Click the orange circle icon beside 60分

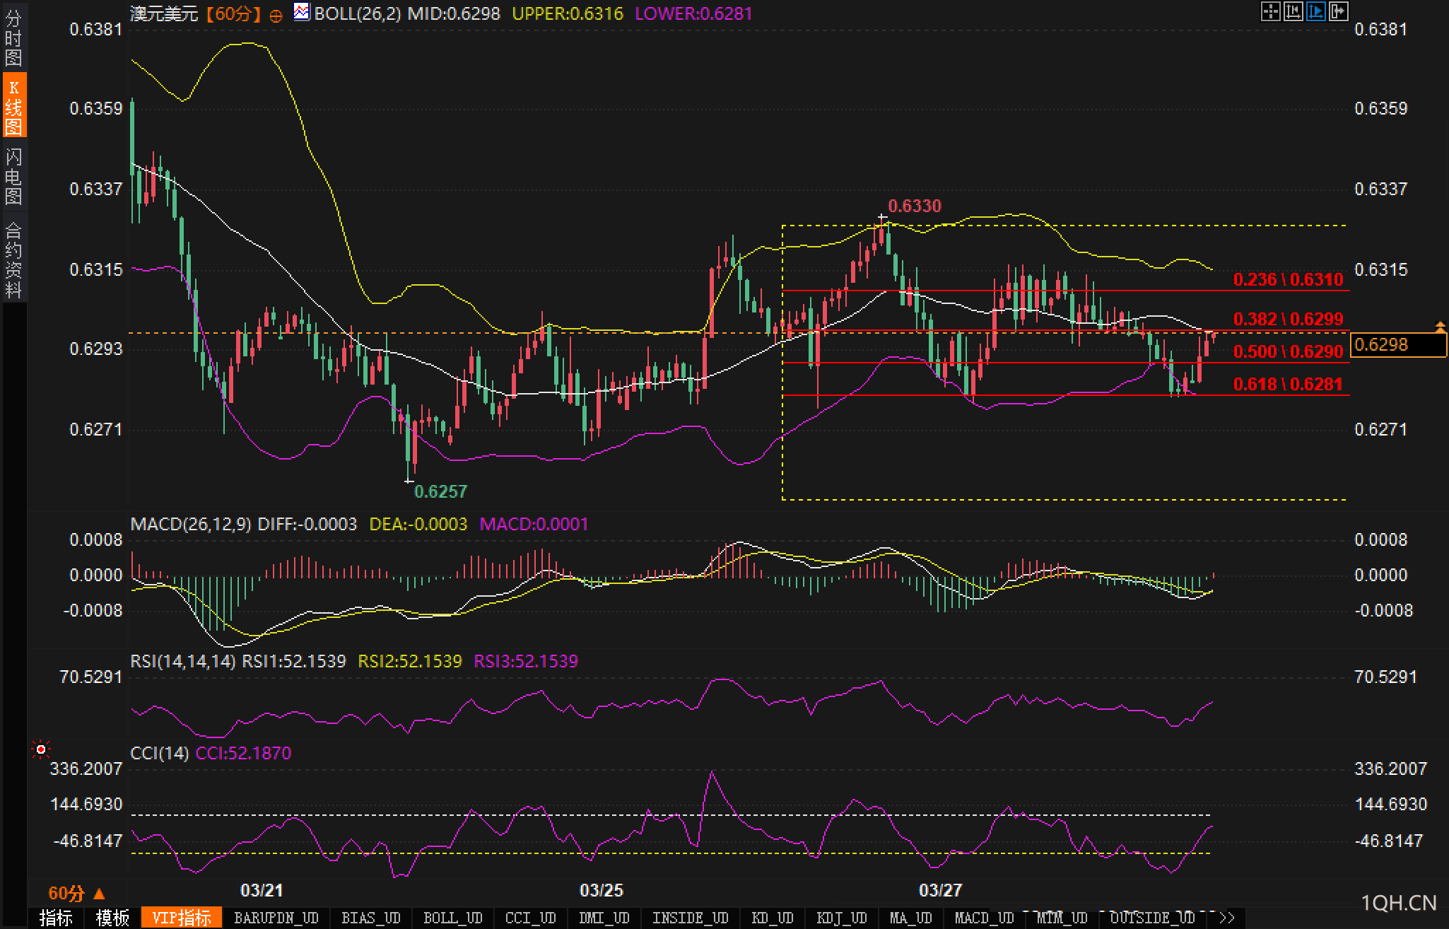click(x=276, y=15)
